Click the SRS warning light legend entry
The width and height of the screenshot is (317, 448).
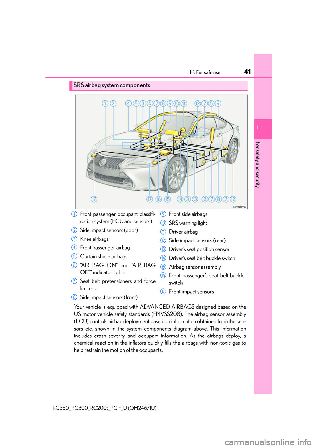point(188,223)
